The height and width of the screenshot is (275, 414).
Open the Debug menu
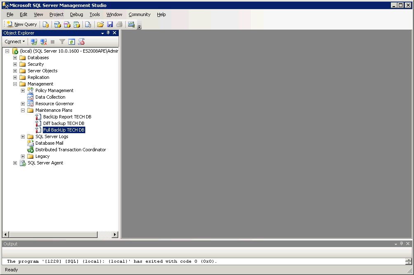77,14
